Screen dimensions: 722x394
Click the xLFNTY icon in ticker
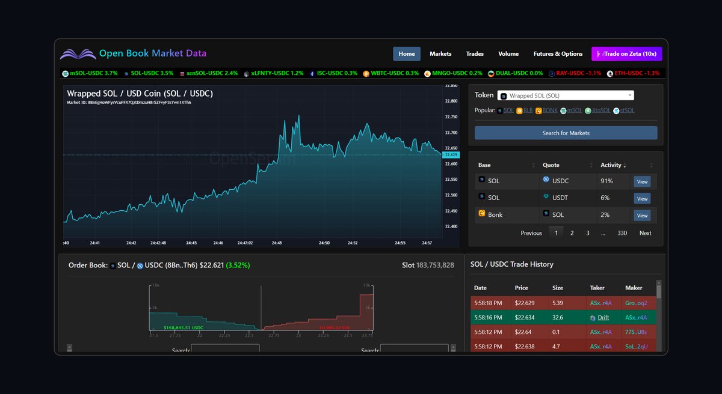247,73
